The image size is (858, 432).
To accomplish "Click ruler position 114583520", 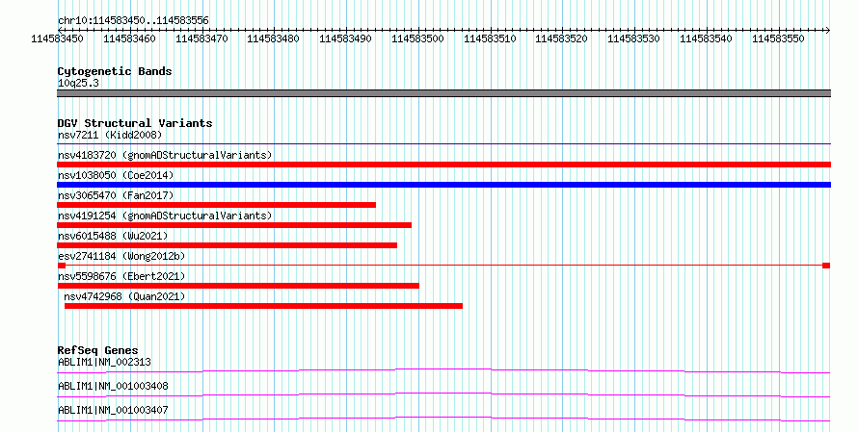I will click(561, 38).
